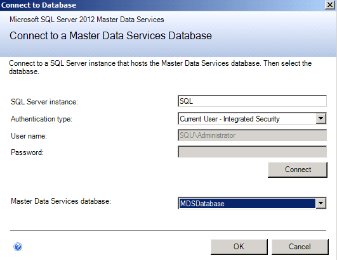Click the disabled User name field

tap(253, 135)
